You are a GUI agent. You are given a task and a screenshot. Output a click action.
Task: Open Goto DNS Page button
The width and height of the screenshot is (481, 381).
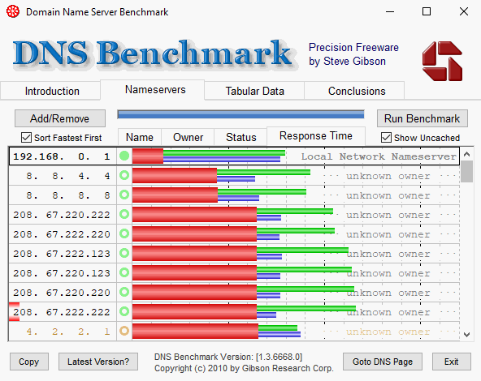click(383, 362)
